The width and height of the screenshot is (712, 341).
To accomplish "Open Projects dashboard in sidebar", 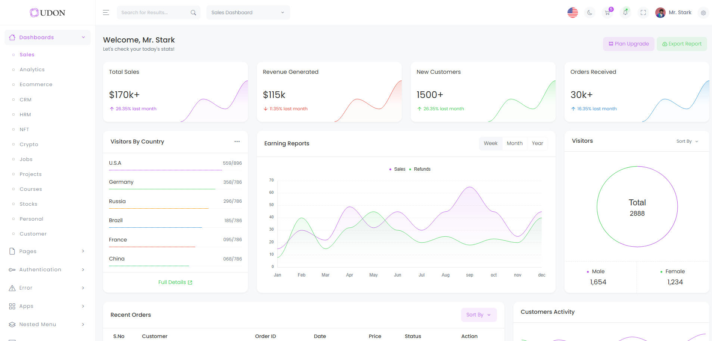I will pyautogui.click(x=31, y=174).
